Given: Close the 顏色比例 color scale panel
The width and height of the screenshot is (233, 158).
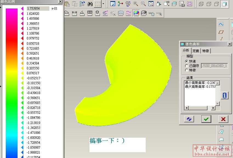Looking at the screenshot, I should (x=60, y=2).
